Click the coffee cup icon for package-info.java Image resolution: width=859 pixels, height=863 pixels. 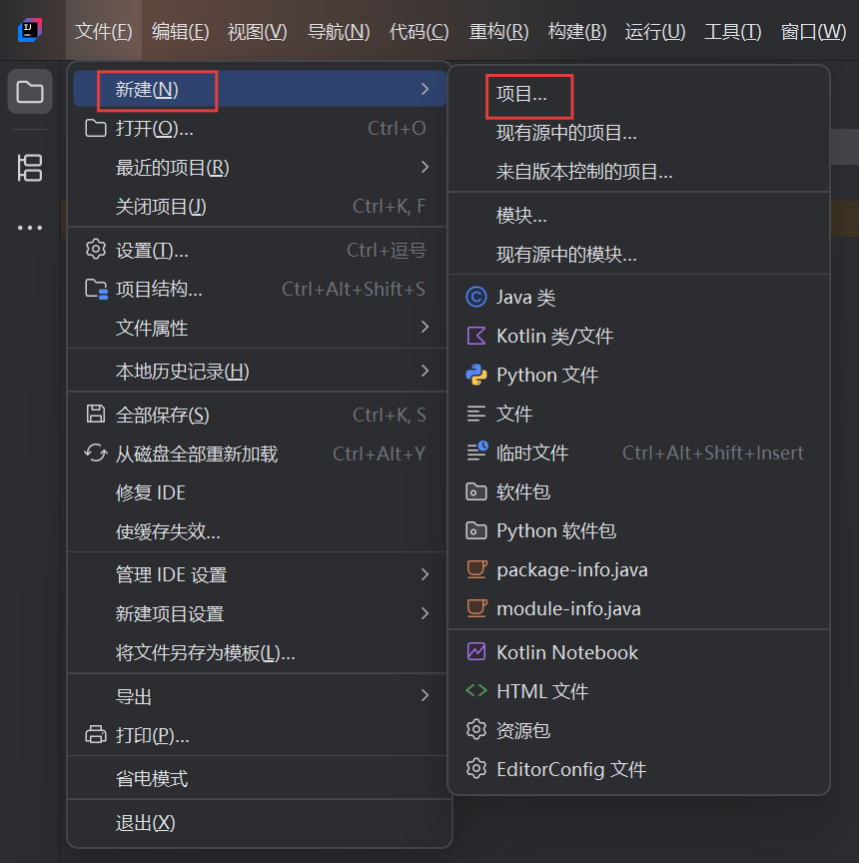pyautogui.click(x=476, y=569)
